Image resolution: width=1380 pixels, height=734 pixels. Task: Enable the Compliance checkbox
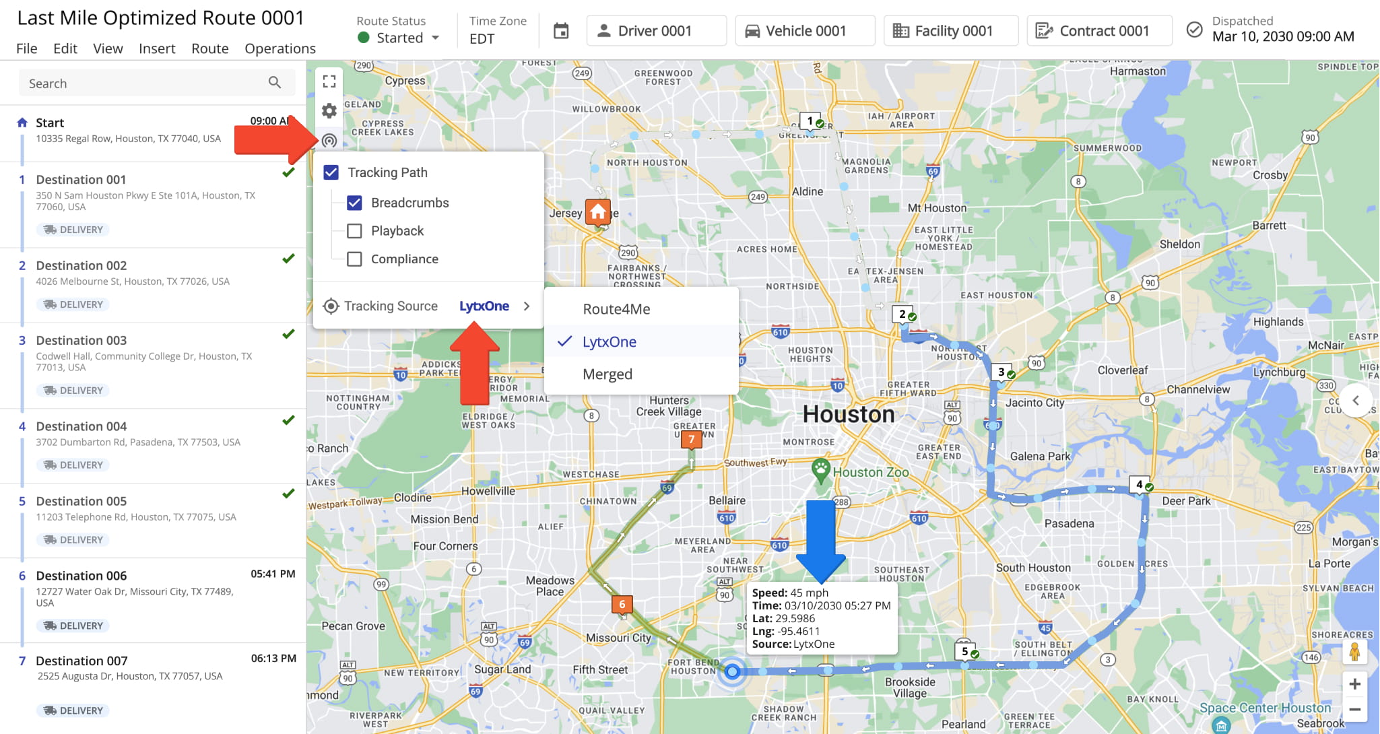(x=354, y=259)
